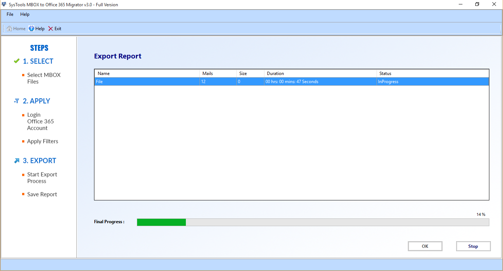
Task: Open the Apply Filters step
Action: click(42, 141)
